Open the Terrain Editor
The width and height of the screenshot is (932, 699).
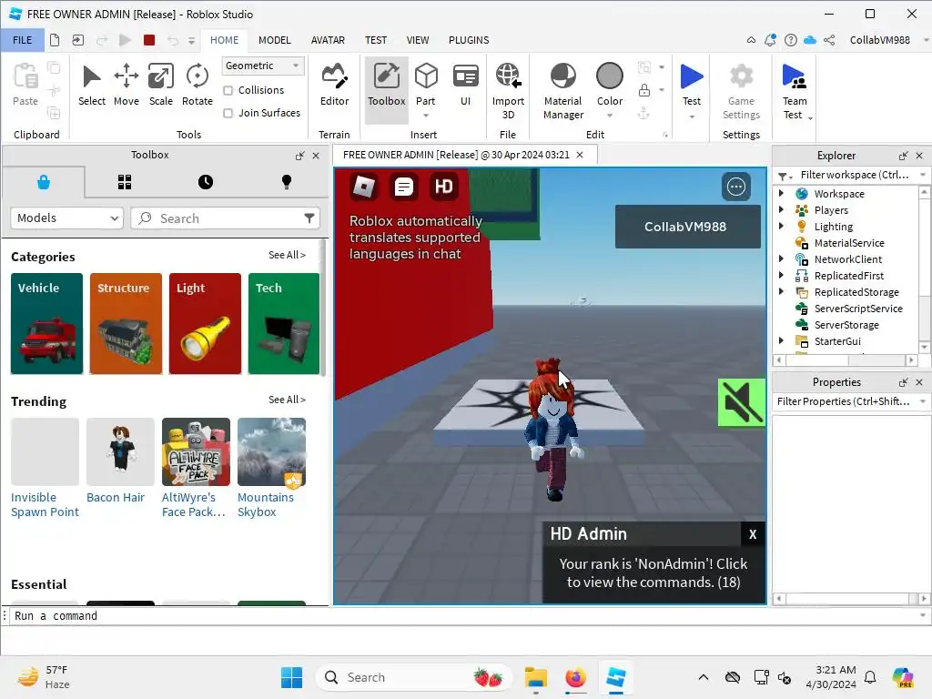point(334,86)
